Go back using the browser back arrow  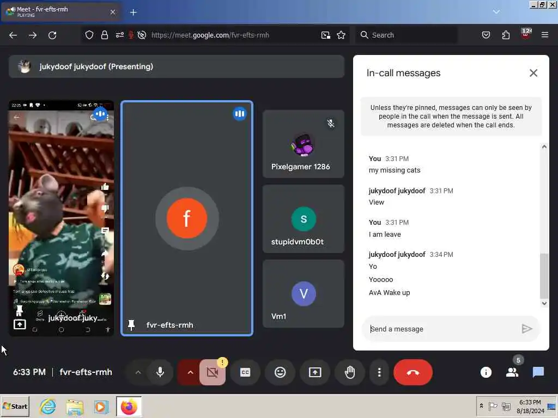(x=13, y=35)
